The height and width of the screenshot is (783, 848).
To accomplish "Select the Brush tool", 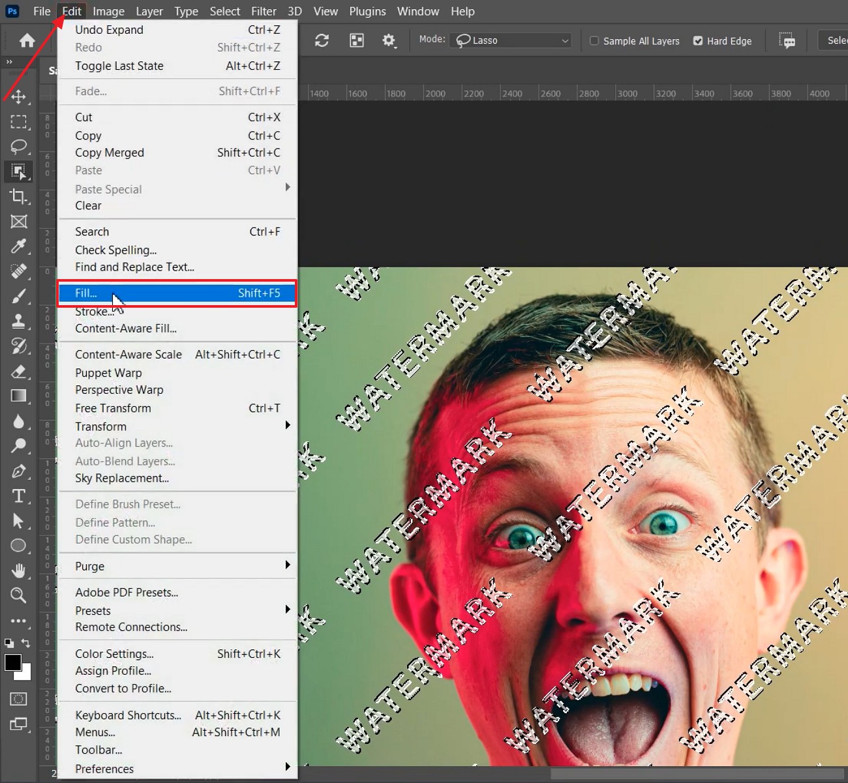I will click(18, 297).
